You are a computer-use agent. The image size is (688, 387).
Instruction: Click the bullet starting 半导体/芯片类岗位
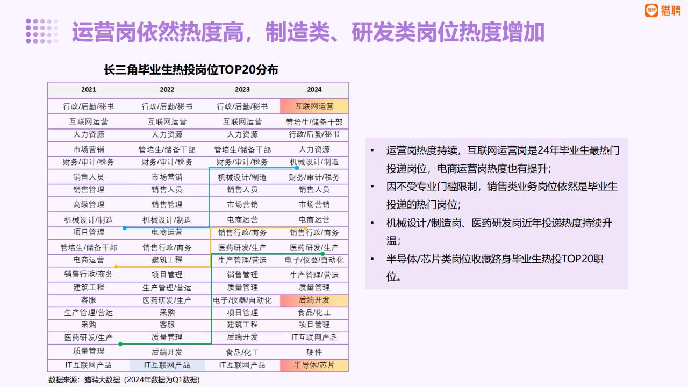coord(495,268)
